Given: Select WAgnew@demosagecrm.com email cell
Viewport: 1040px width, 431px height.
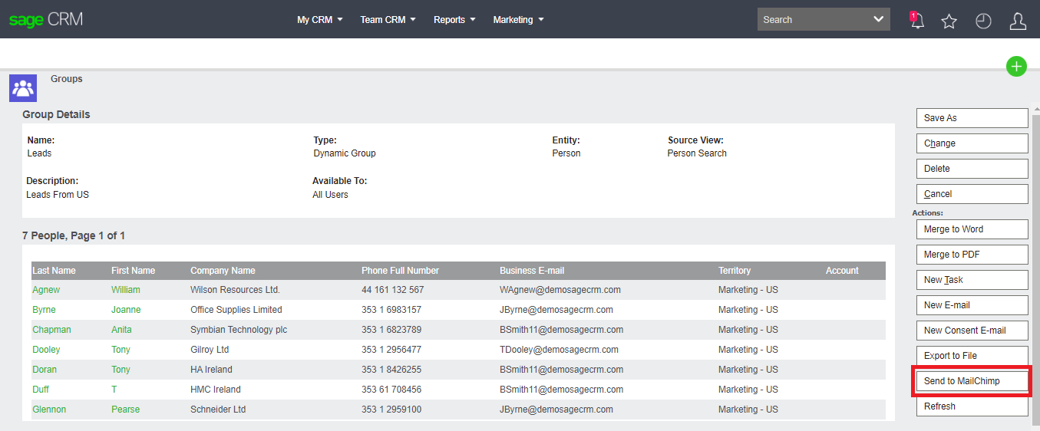Looking at the screenshot, I should point(560,290).
